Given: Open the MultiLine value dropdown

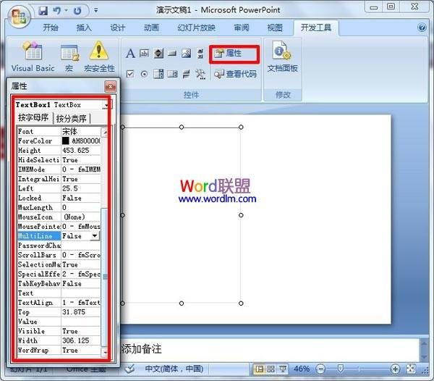Looking at the screenshot, I should click(95, 236).
